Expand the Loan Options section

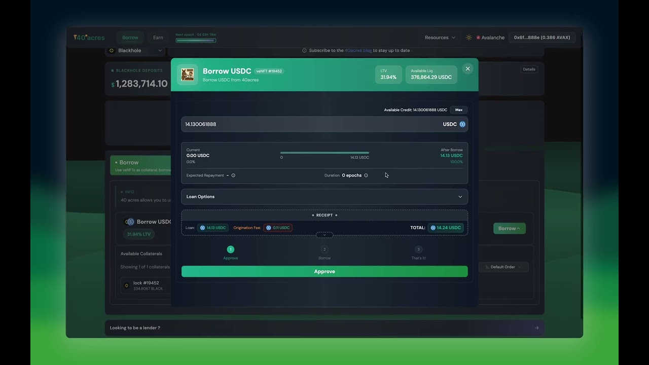pos(324,197)
